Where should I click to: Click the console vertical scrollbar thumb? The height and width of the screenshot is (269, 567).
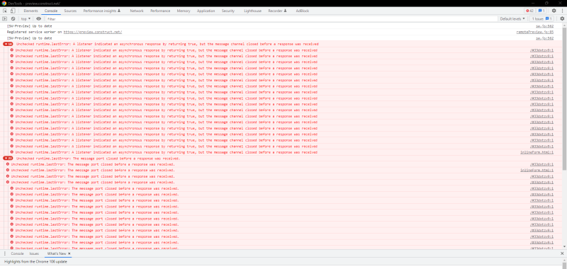(564, 98)
